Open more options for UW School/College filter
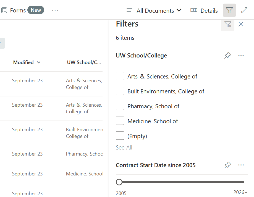Image resolution: width=254 pixels, height=197 pixels. click(241, 55)
